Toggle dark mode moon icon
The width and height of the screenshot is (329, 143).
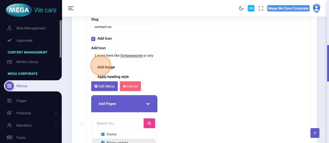pos(241,8)
